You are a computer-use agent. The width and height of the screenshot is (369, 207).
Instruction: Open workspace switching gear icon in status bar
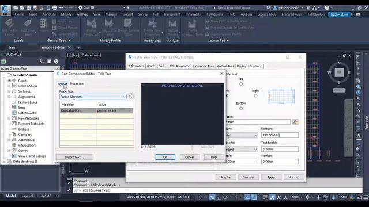pyautogui.click(x=307, y=197)
